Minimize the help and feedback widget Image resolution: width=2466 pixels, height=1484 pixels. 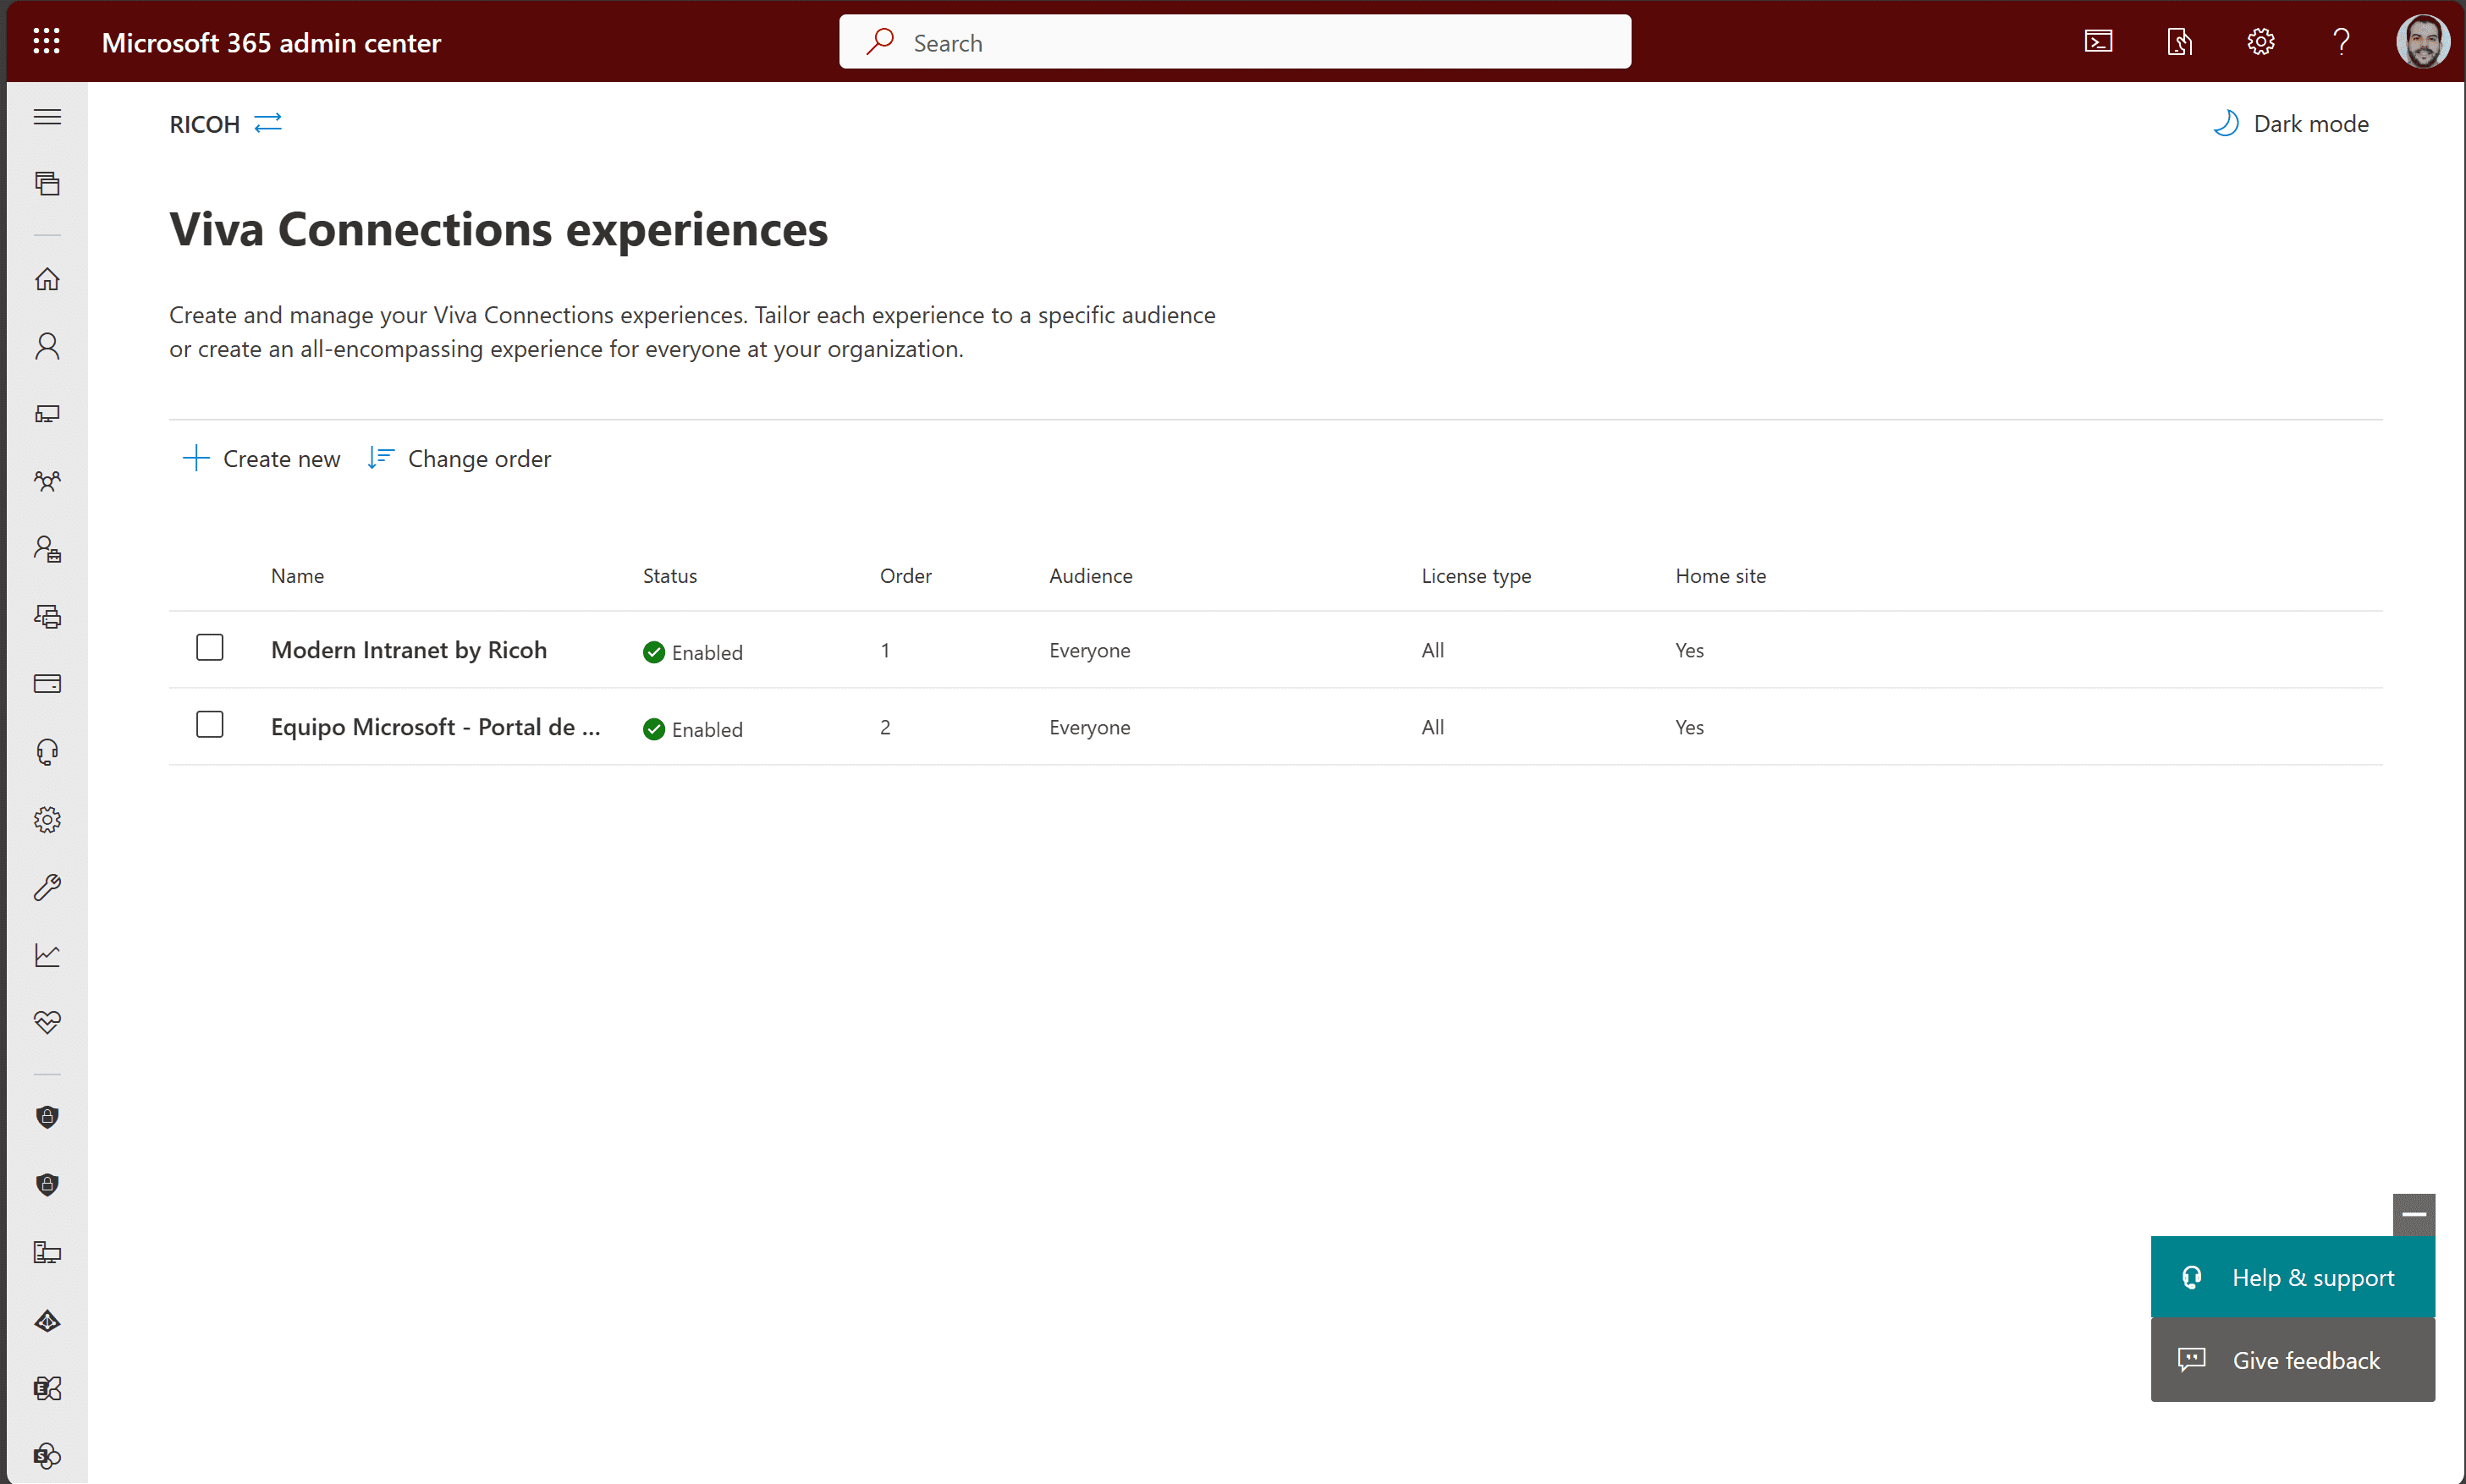pos(2414,1215)
